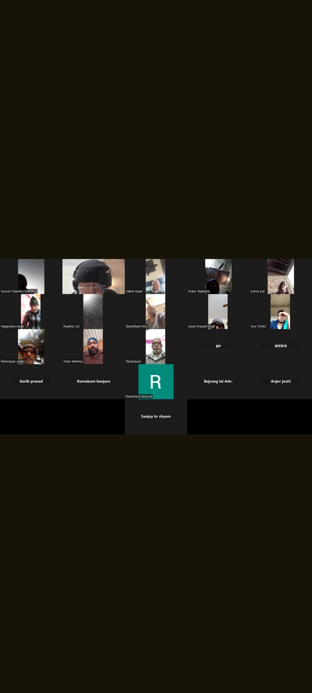Click Tejnarayan's video tile
The image size is (312, 693).
coord(155,346)
